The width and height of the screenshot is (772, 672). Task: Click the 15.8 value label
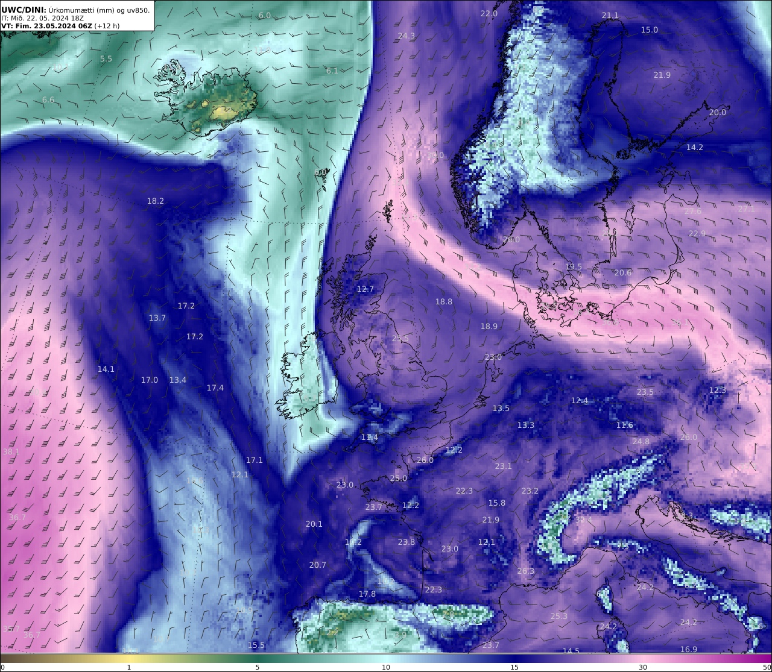(496, 503)
